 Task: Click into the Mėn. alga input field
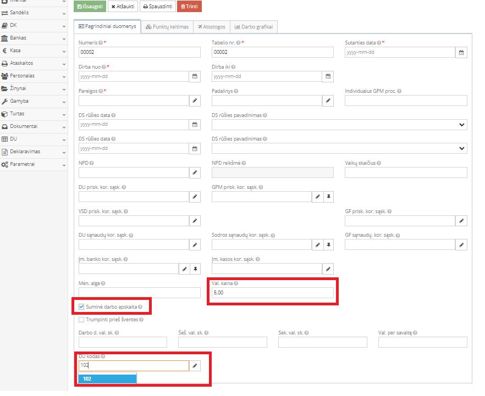139,293
